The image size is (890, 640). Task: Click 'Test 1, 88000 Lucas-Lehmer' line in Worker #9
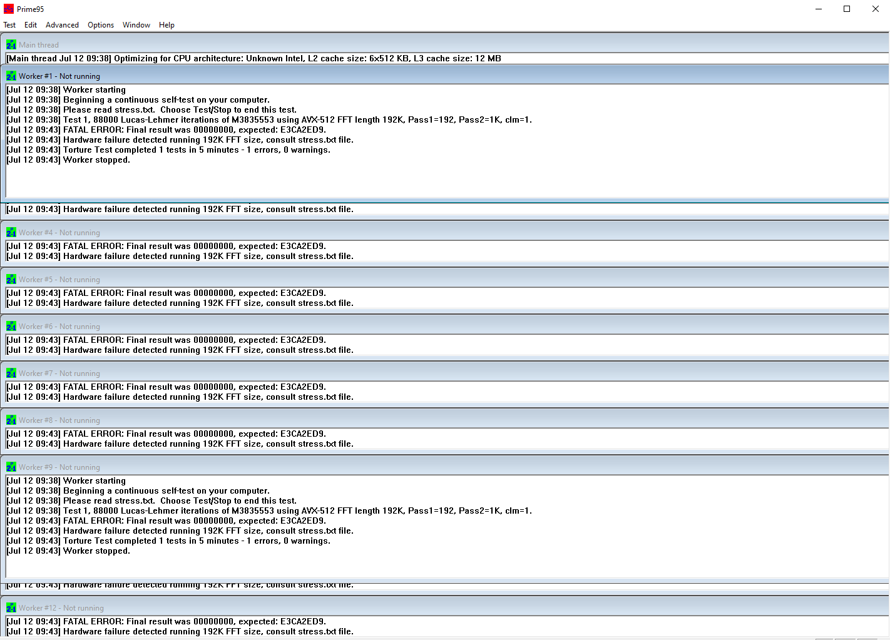coord(269,510)
